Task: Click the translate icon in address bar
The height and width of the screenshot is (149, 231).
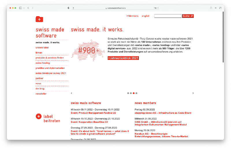Action: pos(155,8)
